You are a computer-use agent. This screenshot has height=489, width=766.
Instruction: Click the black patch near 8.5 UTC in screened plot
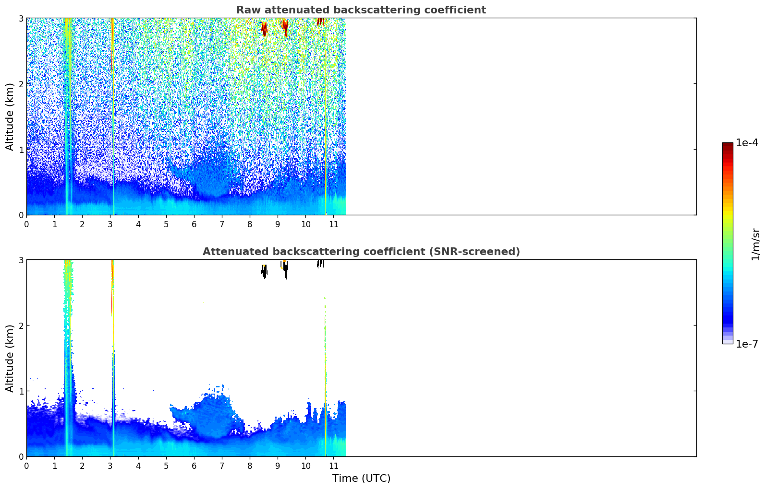point(264,272)
